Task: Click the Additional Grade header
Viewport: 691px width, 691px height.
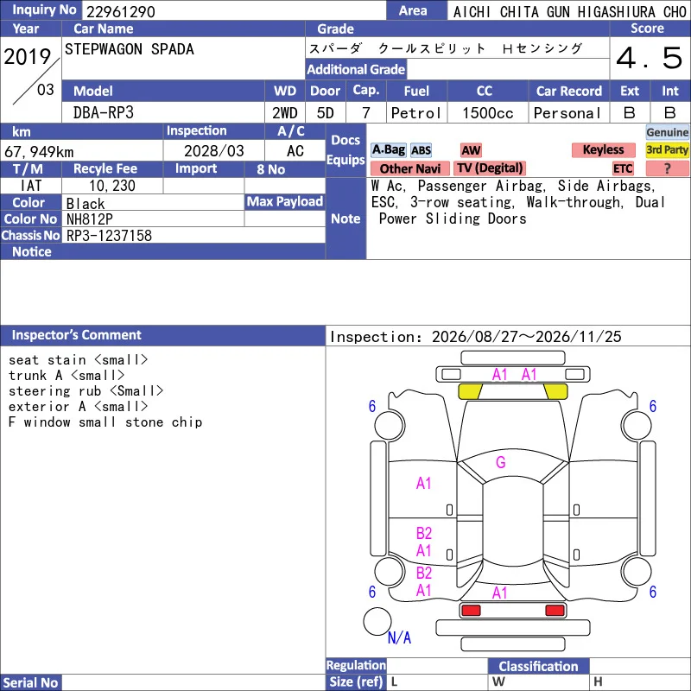Action: pyautogui.click(x=356, y=70)
